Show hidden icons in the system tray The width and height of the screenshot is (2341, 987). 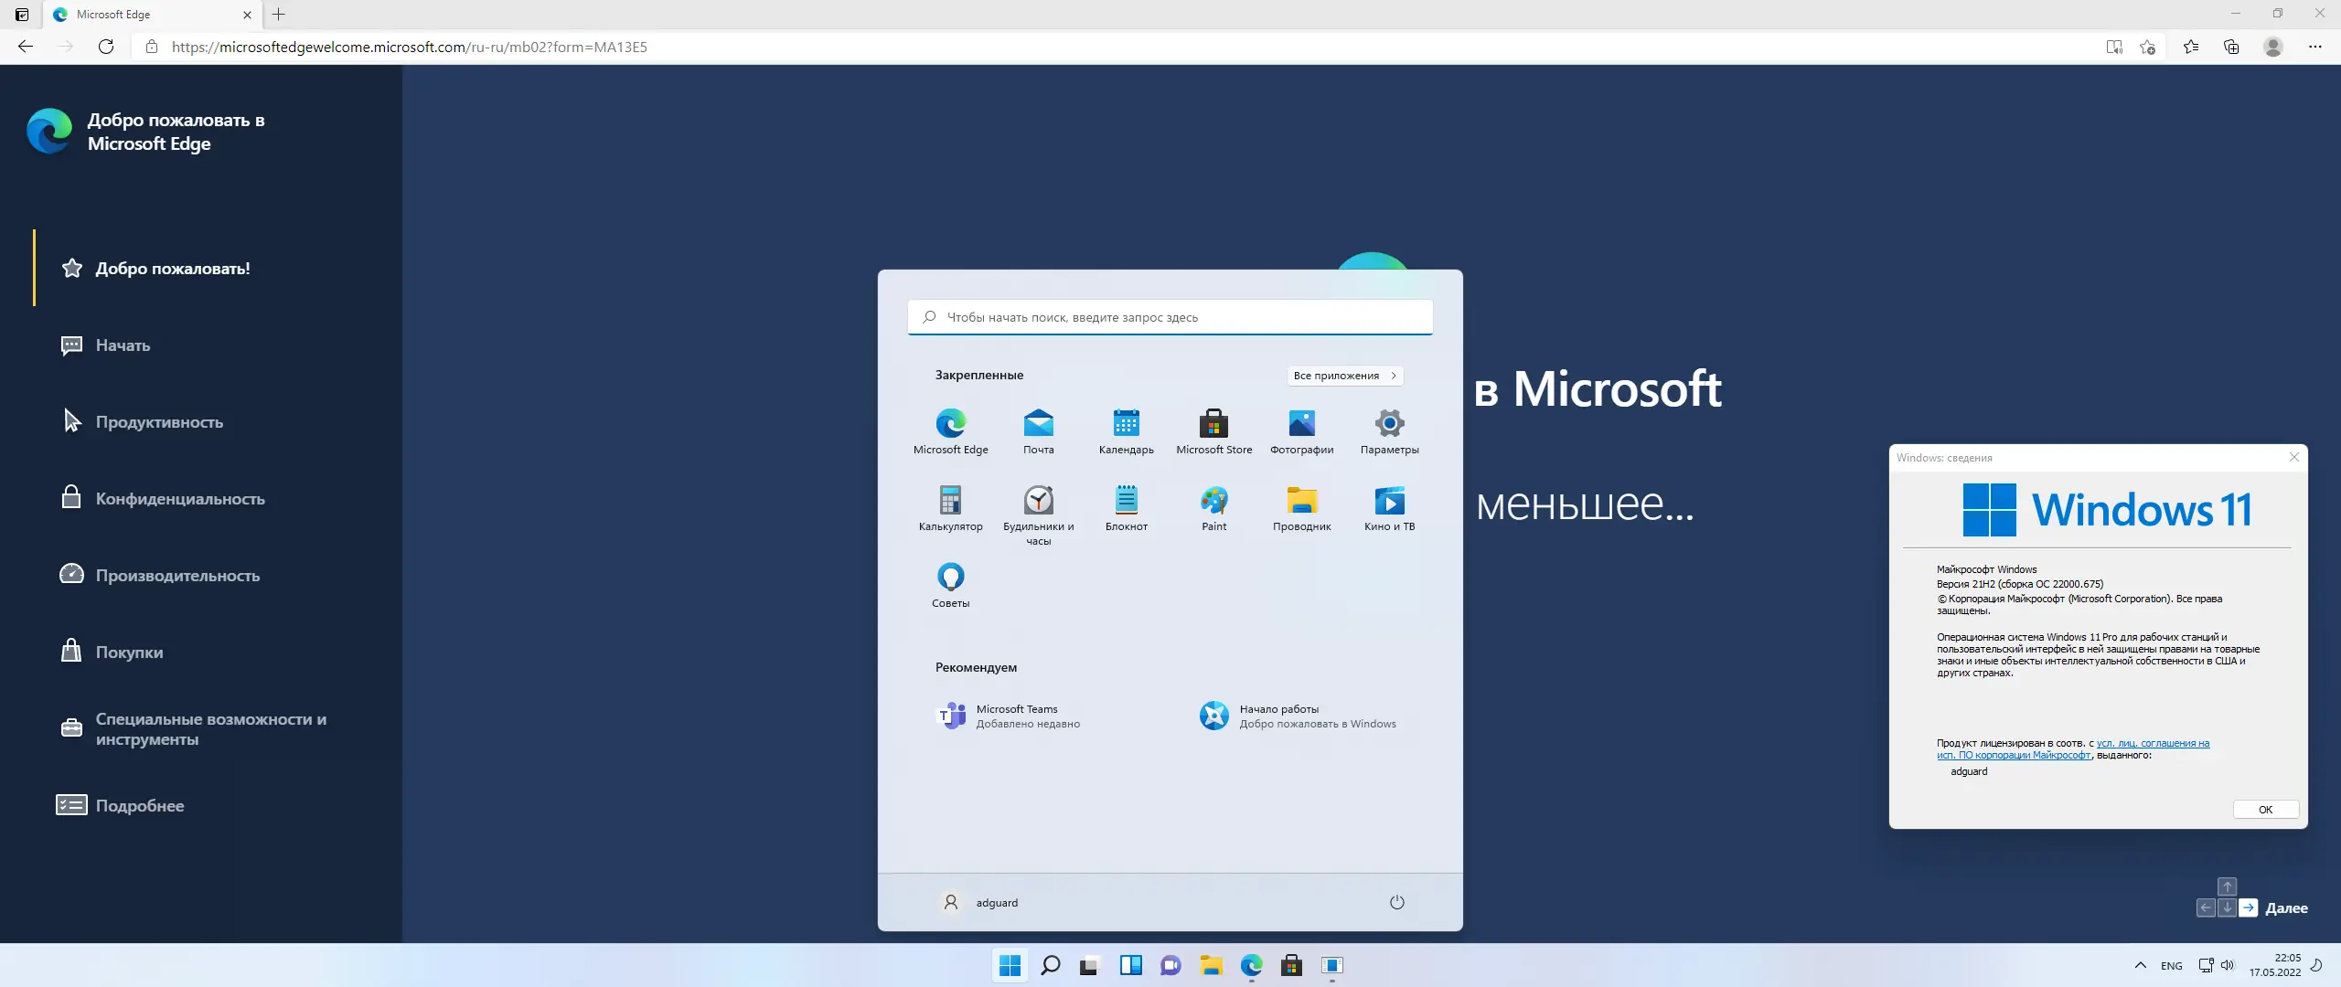click(x=2141, y=965)
